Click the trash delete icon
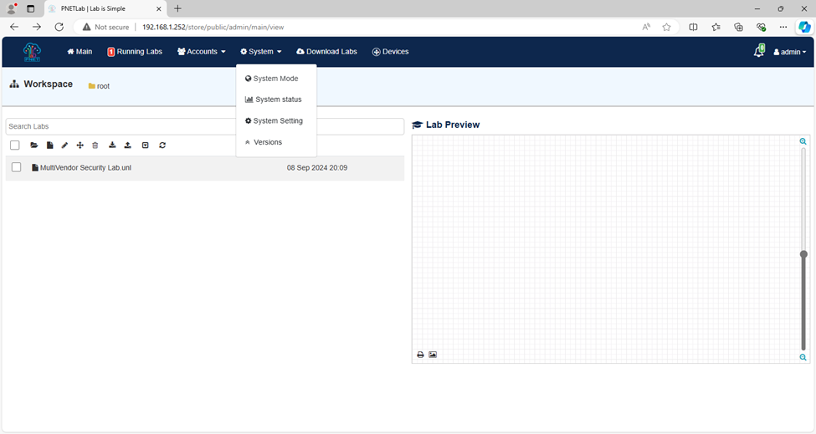The height and width of the screenshot is (434, 816). pyautogui.click(x=95, y=145)
